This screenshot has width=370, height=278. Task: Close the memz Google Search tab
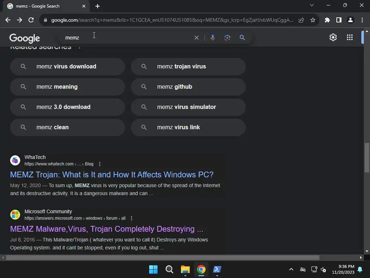click(x=84, y=6)
